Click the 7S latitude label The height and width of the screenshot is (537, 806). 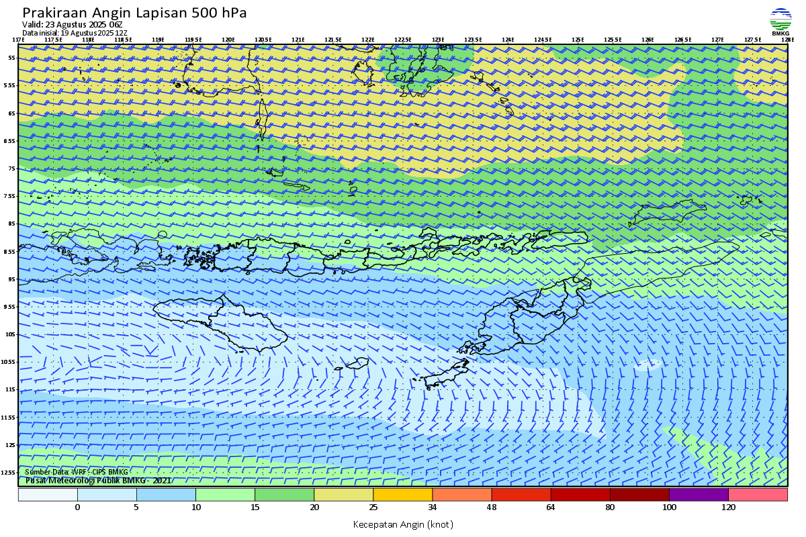[11, 168]
